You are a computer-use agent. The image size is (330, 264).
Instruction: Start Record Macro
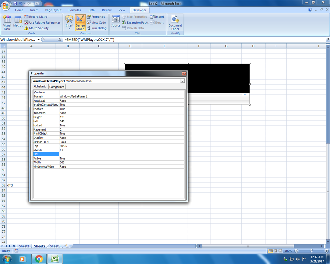(x=36, y=17)
